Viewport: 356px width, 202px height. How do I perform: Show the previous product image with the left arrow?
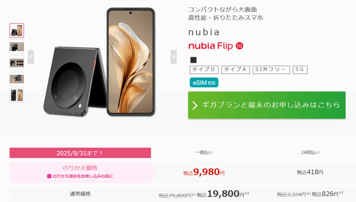[31, 57]
